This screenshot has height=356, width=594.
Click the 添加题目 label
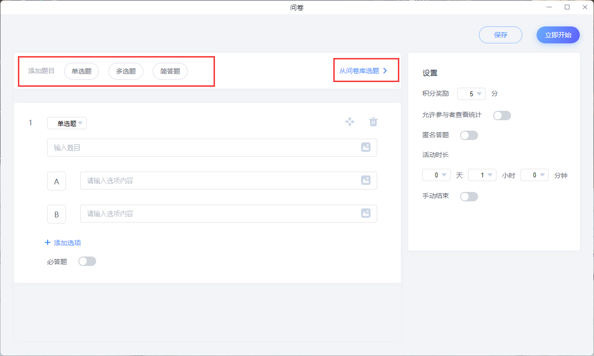[x=41, y=71]
